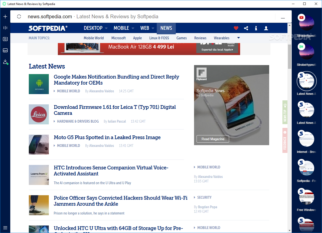Open a new tab with the plus icon

pos(5,17)
